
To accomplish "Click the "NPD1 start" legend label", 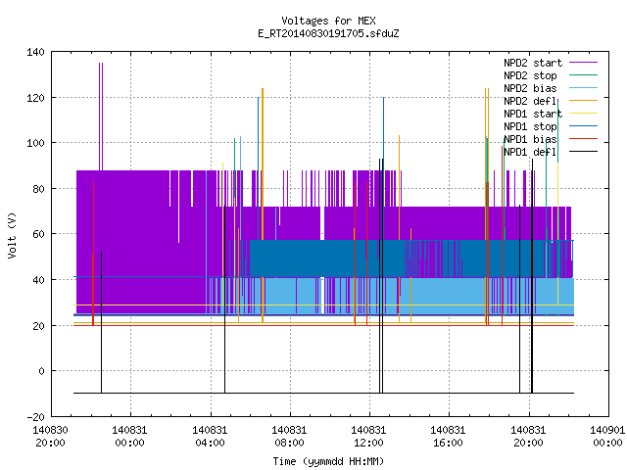I will coord(533,114).
